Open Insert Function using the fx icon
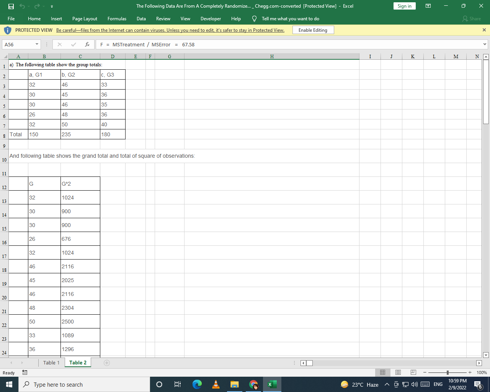Viewport: 490px width, 392px height. 87,44
